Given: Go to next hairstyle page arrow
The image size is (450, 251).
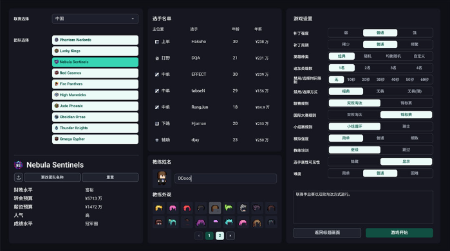Looking at the screenshot, I should click(x=230, y=236).
